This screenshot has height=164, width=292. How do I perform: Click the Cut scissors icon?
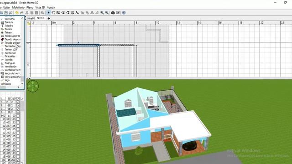pyautogui.click(x=27, y=13)
